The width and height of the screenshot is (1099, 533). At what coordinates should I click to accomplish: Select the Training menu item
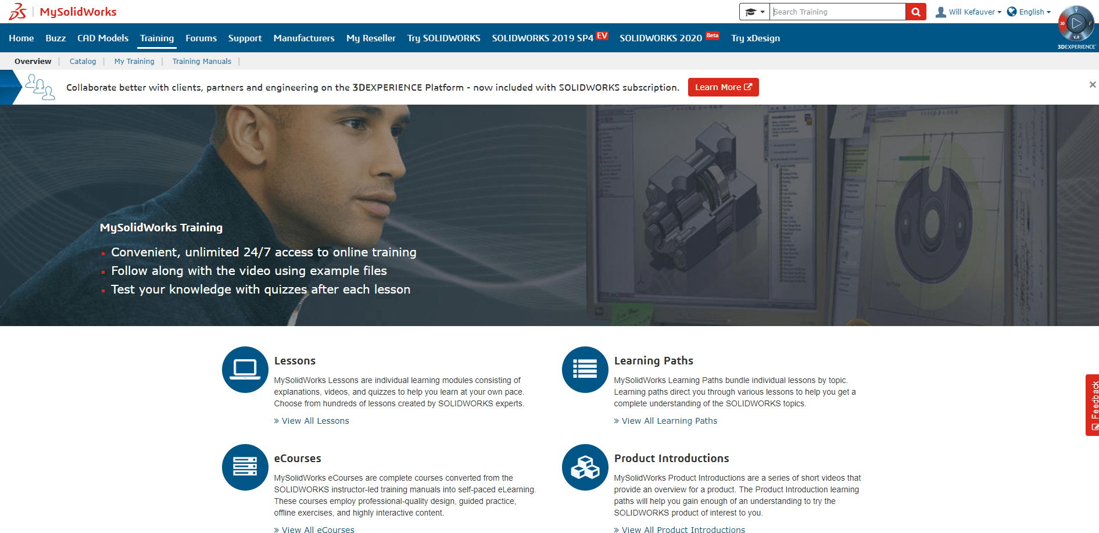tap(157, 38)
